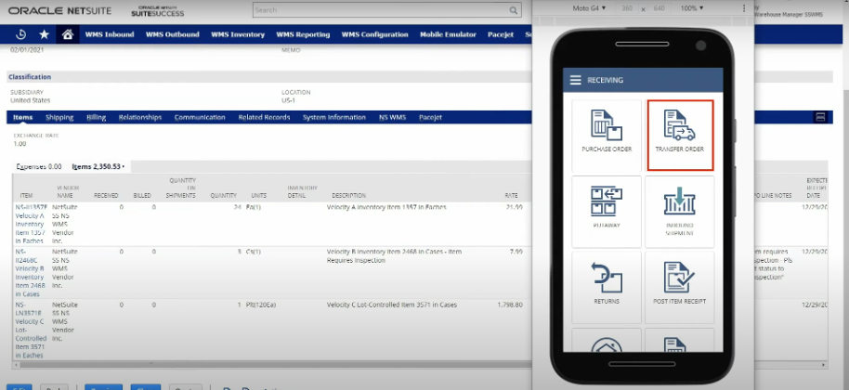The width and height of the screenshot is (849, 390).
Task: Switch to the Billing subtab
Action: [x=97, y=117]
